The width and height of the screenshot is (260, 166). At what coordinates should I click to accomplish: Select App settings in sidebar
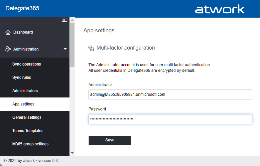23,104
